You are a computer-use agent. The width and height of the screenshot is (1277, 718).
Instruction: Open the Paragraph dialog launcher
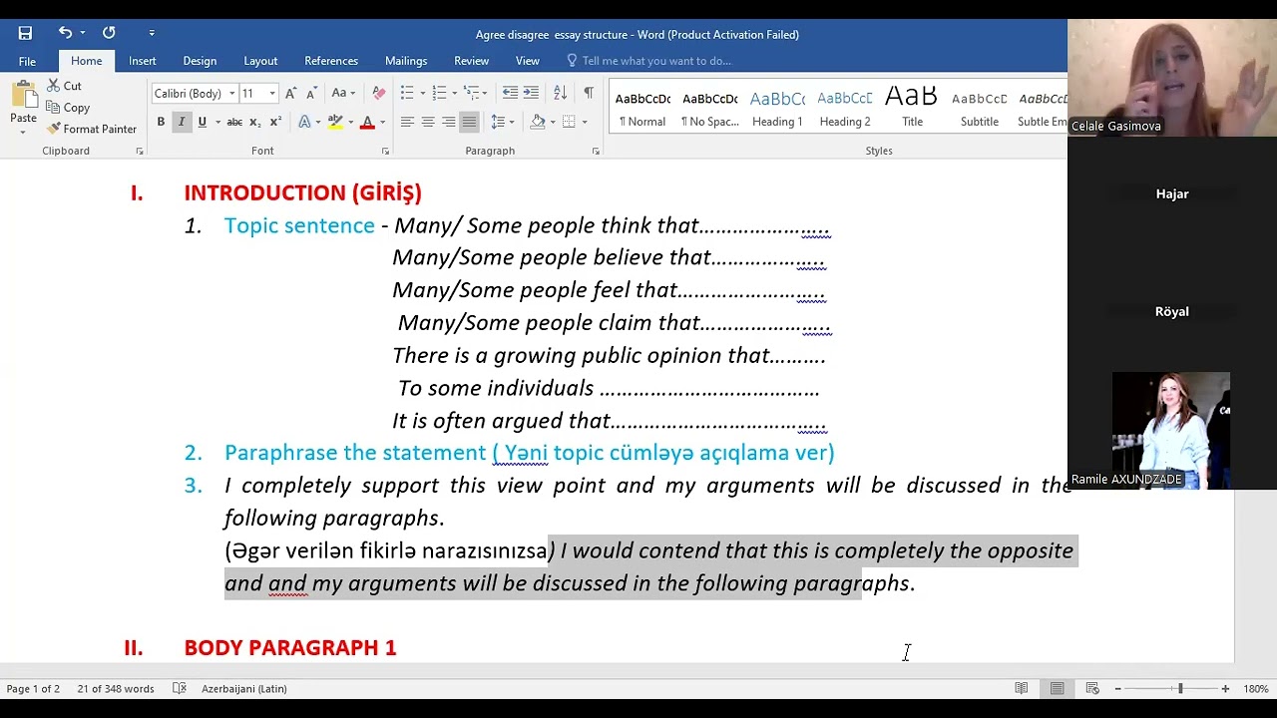596,151
